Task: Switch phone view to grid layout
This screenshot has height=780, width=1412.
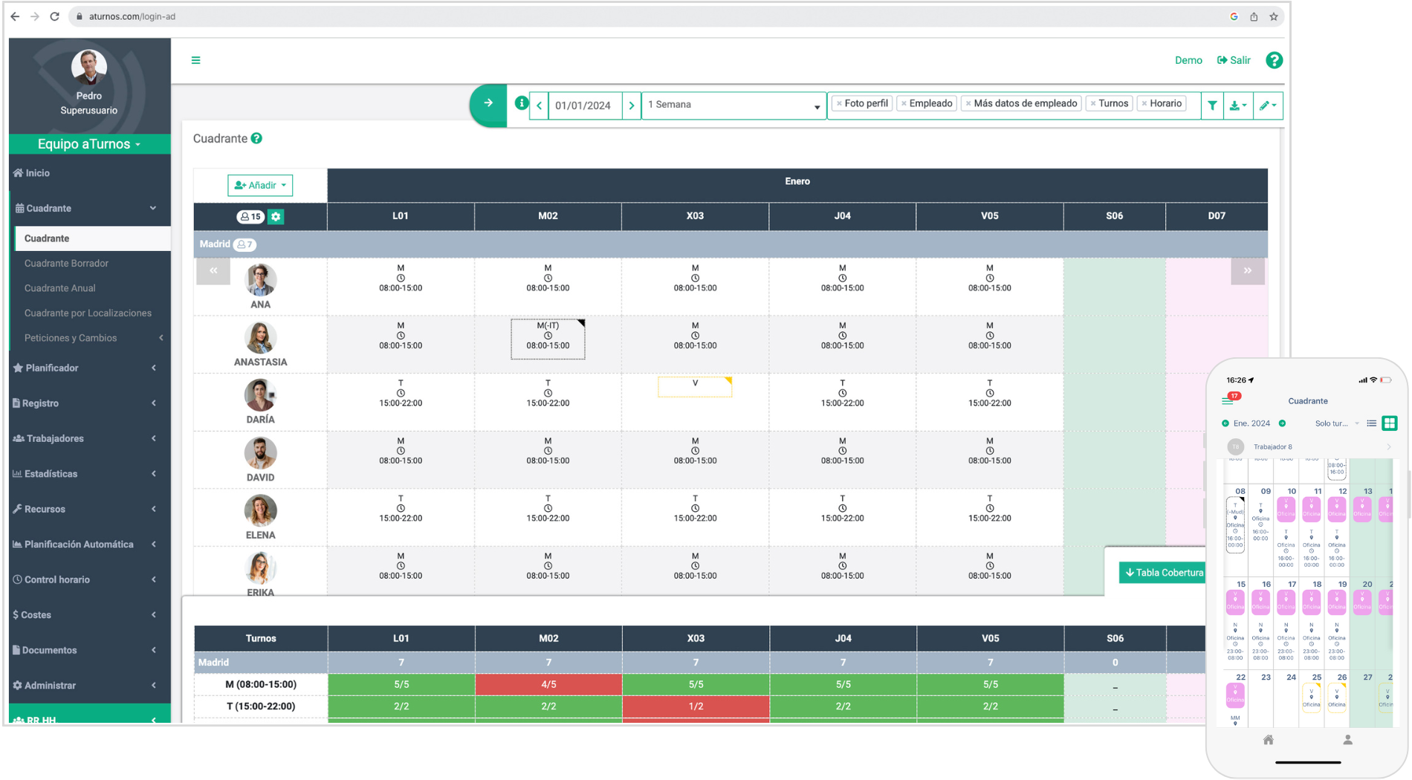Action: pyautogui.click(x=1389, y=423)
